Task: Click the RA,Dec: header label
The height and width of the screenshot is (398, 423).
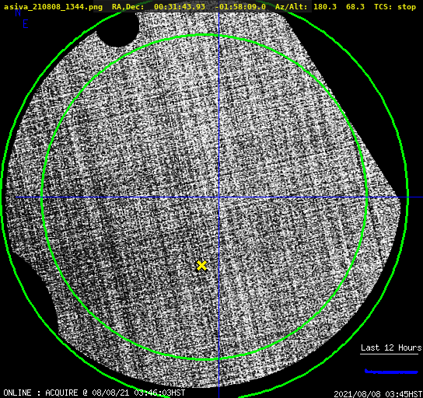Action: click(128, 7)
